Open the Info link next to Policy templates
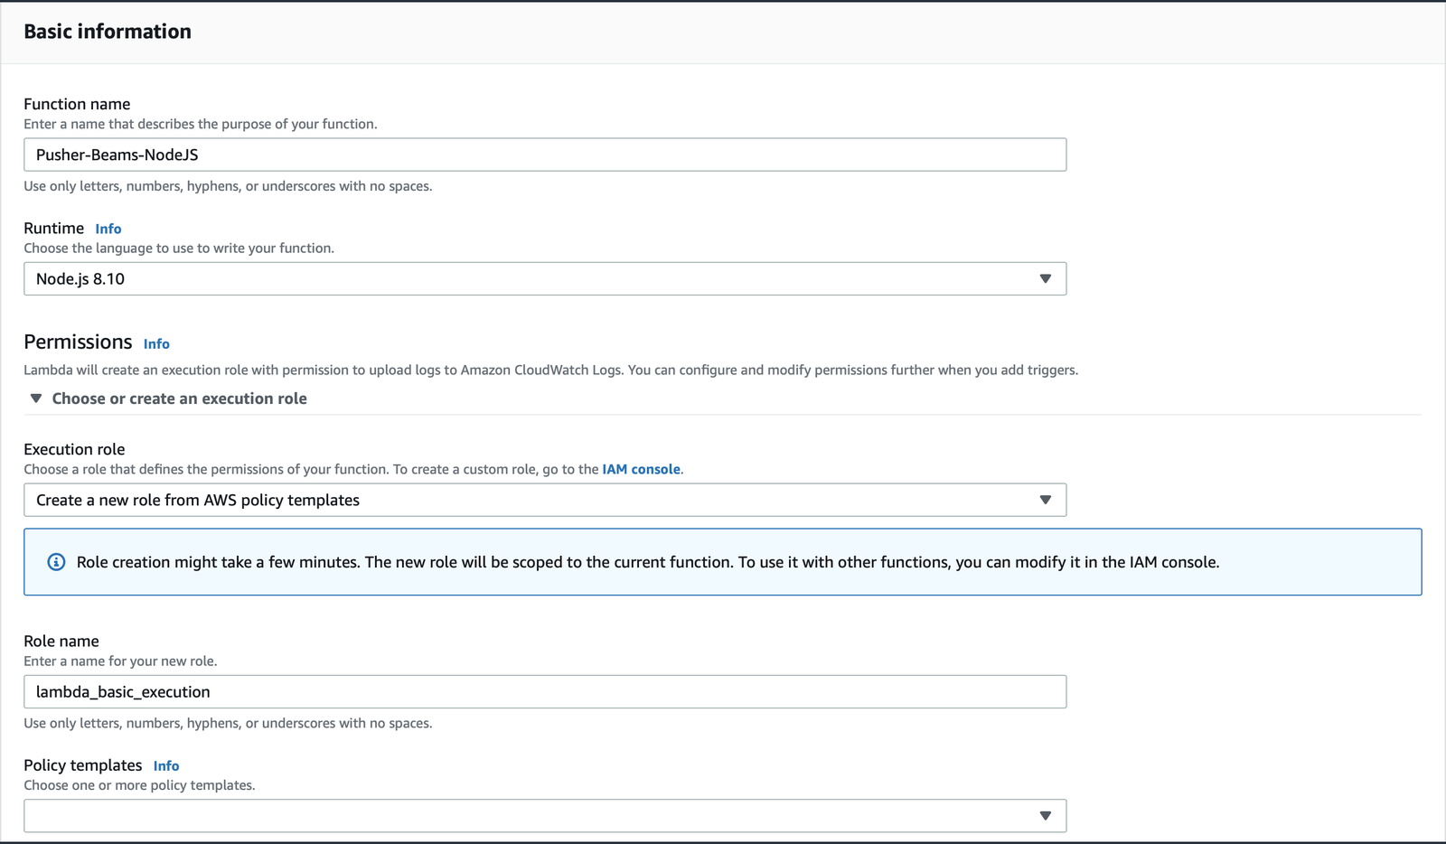This screenshot has height=844, width=1446. pyautogui.click(x=166, y=765)
